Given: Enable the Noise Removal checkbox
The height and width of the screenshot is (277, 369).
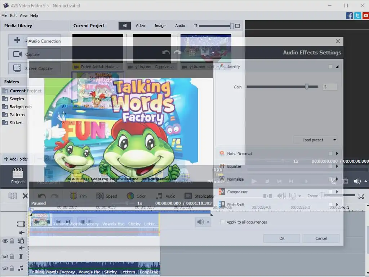Looking at the screenshot, I should tap(330, 154).
